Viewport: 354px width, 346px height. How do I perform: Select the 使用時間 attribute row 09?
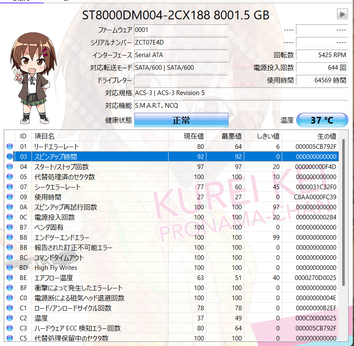[x=172, y=197]
